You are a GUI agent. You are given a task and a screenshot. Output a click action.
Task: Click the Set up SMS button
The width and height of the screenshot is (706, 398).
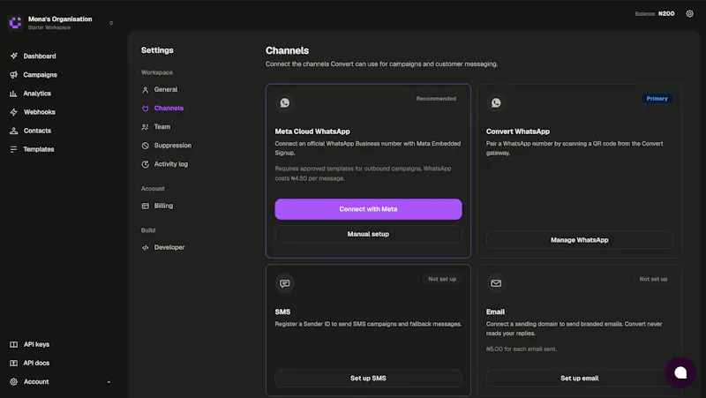[x=368, y=379]
